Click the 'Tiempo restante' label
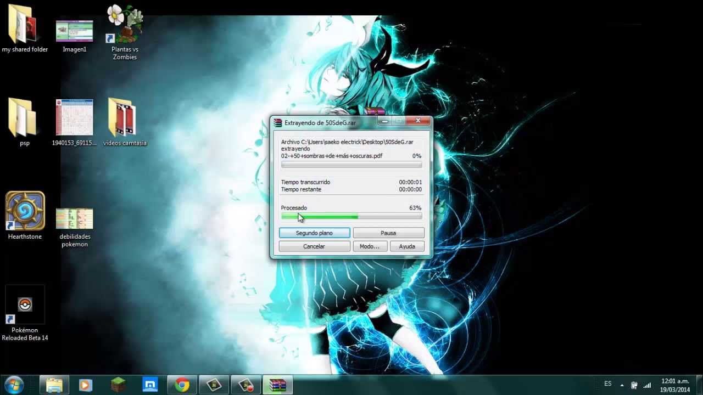Image resolution: width=703 pixels, height=395 pixels. pos(301,189)
